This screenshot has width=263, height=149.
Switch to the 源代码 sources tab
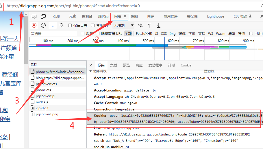pos(103,16)
